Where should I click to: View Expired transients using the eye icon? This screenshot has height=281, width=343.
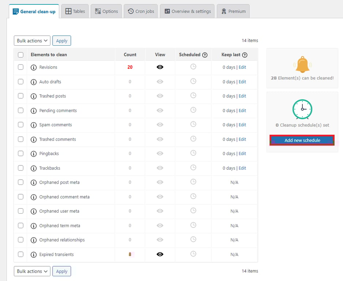tap(159, 254)
